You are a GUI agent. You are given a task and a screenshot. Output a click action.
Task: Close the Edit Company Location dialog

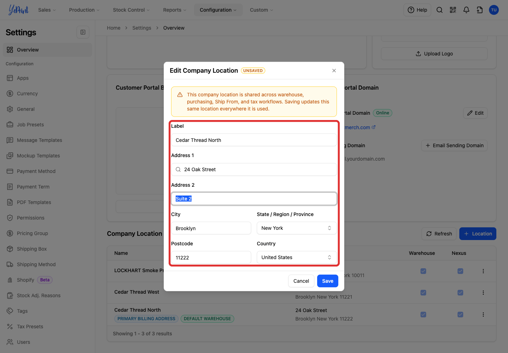[x=334, y=71]
